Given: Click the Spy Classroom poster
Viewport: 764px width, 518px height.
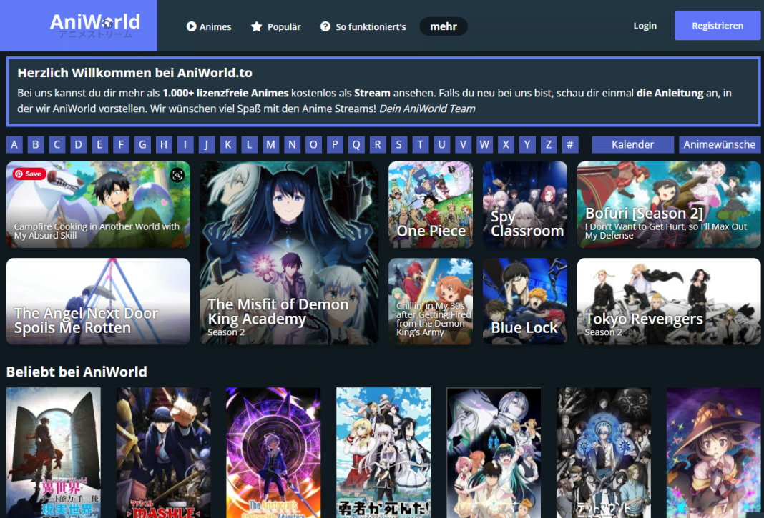Looking at the screenshot, I should (524, 204).
